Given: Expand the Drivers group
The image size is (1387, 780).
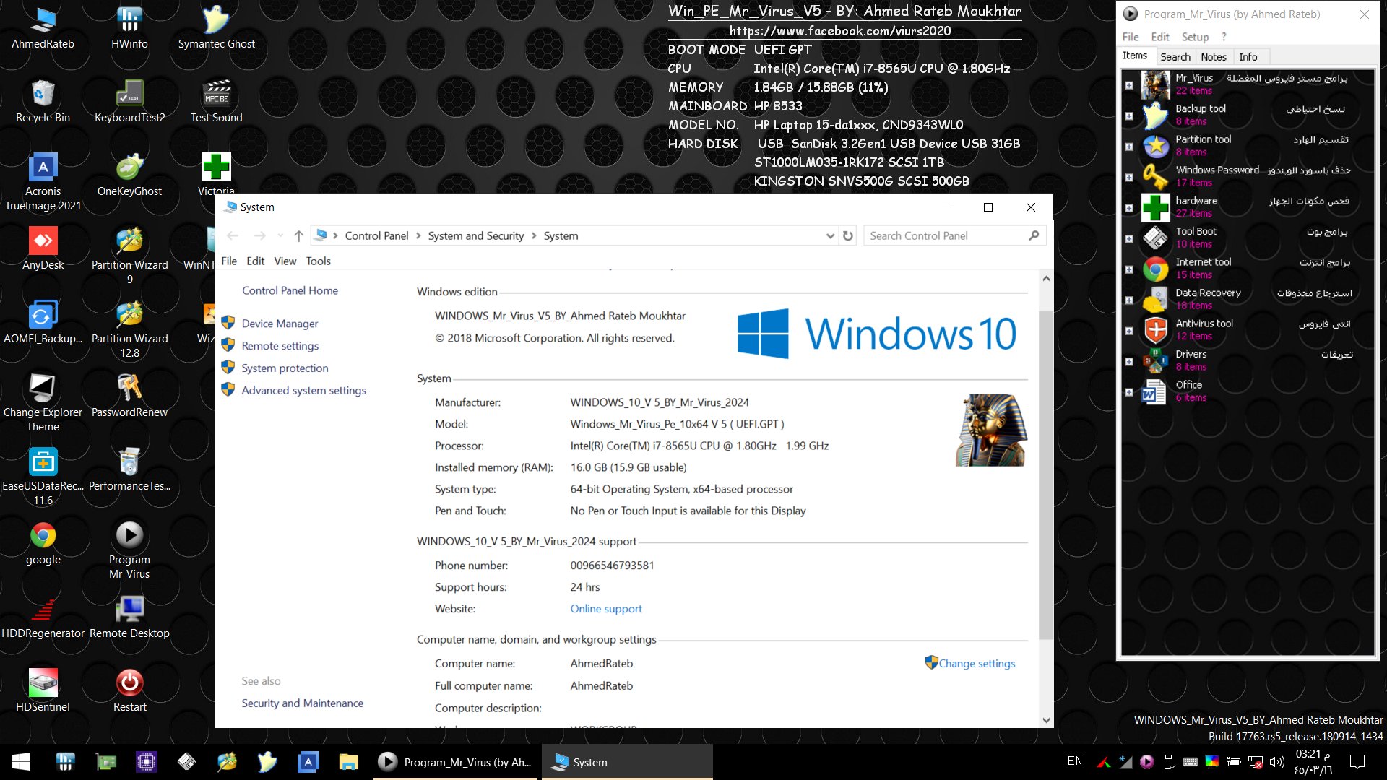Looking at the screenshot, I should pyautogui.click(x=1129, y=361).
